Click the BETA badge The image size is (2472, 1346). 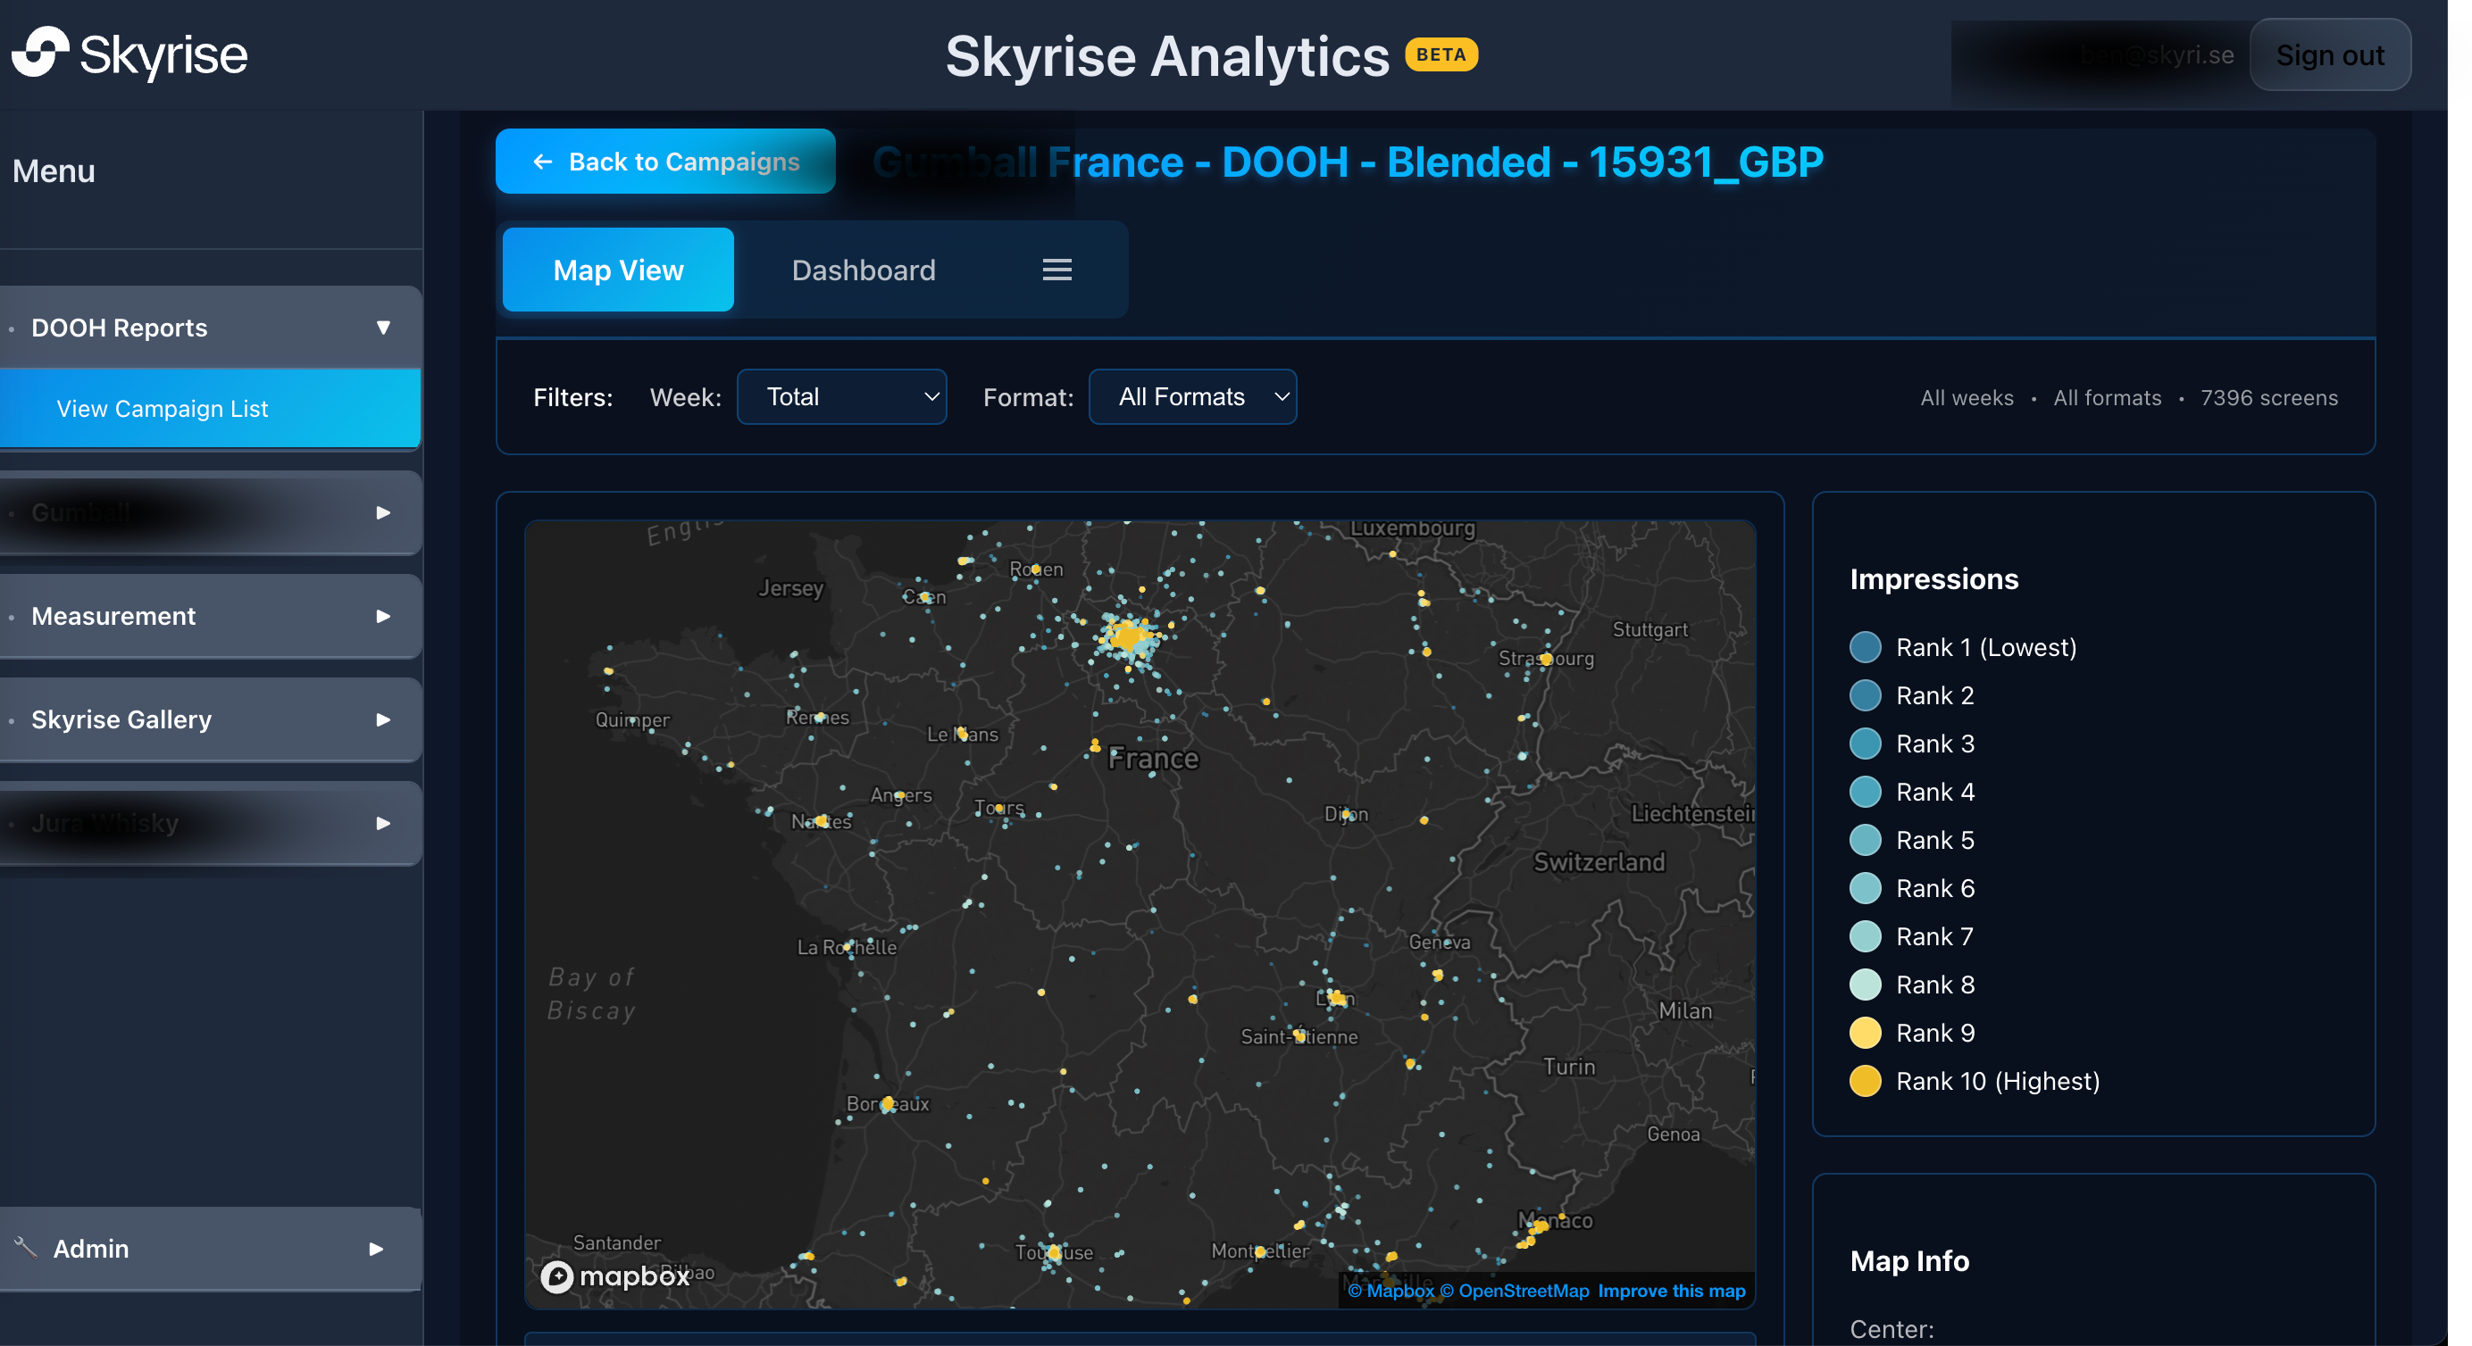[1441, 54]
